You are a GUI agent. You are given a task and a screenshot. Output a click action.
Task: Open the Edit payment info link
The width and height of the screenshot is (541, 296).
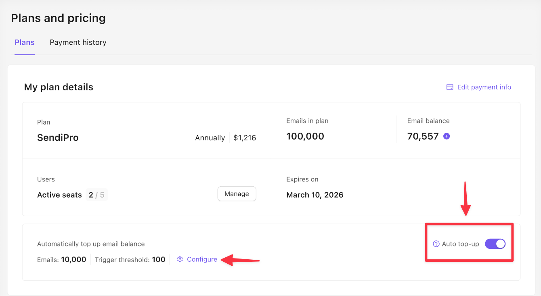484,87
